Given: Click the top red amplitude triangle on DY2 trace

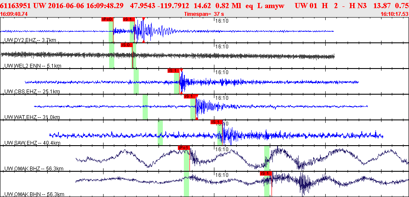Looking at the screenshot, I should pyautogui.click(x=143, y=18).
